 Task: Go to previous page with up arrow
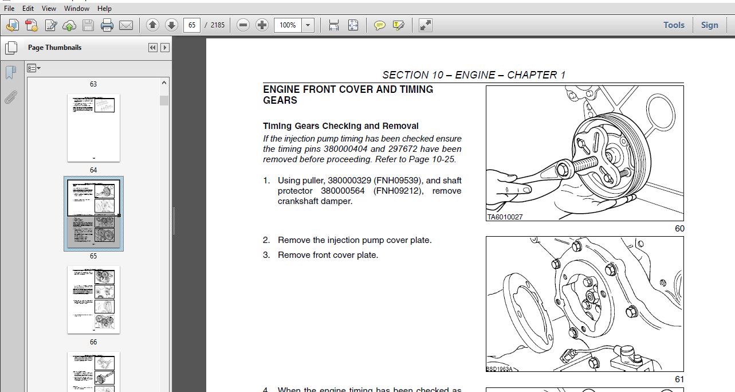(x=152, y=25)
